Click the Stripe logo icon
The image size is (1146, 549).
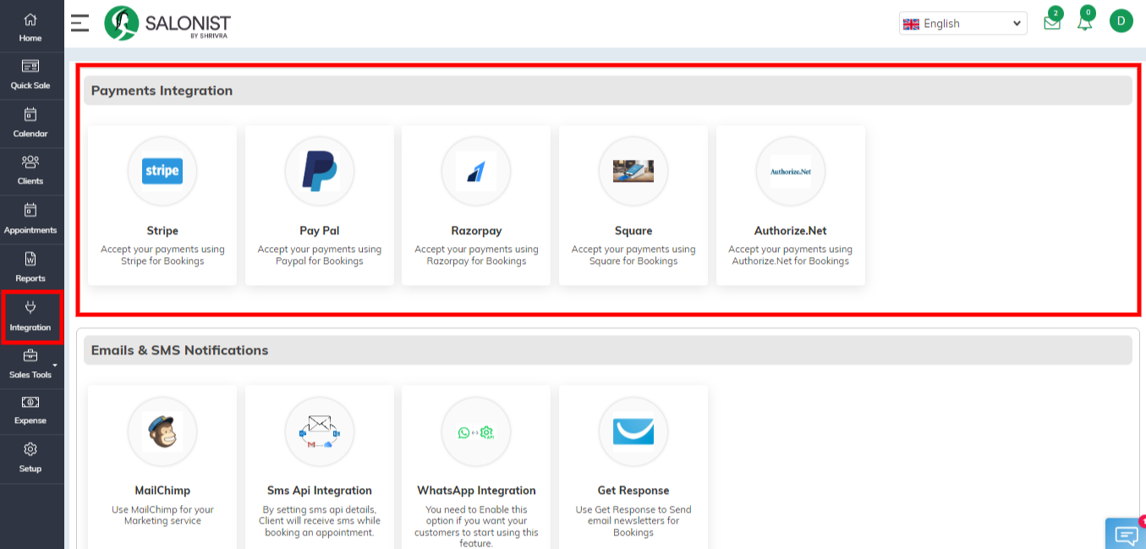(162, 171)
